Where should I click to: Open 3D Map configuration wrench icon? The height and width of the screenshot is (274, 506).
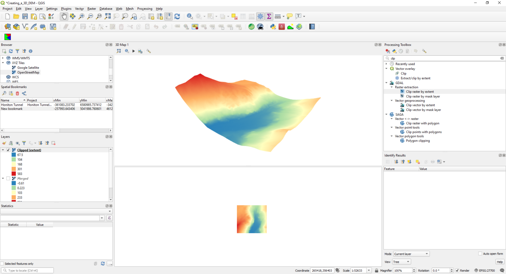click(x=149, y=51)
